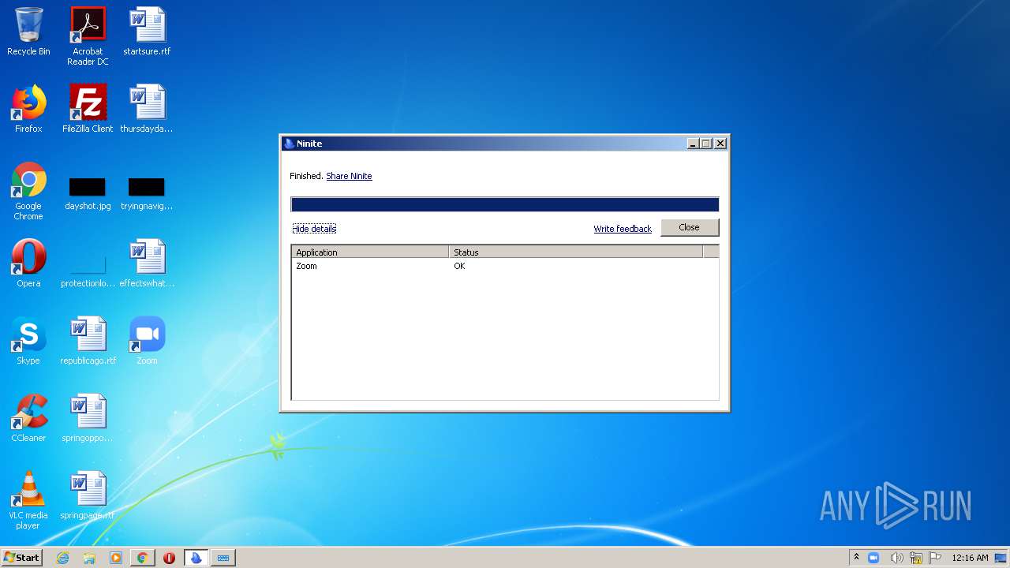Click the Zoom system tray icon

[x=873, y=558]
